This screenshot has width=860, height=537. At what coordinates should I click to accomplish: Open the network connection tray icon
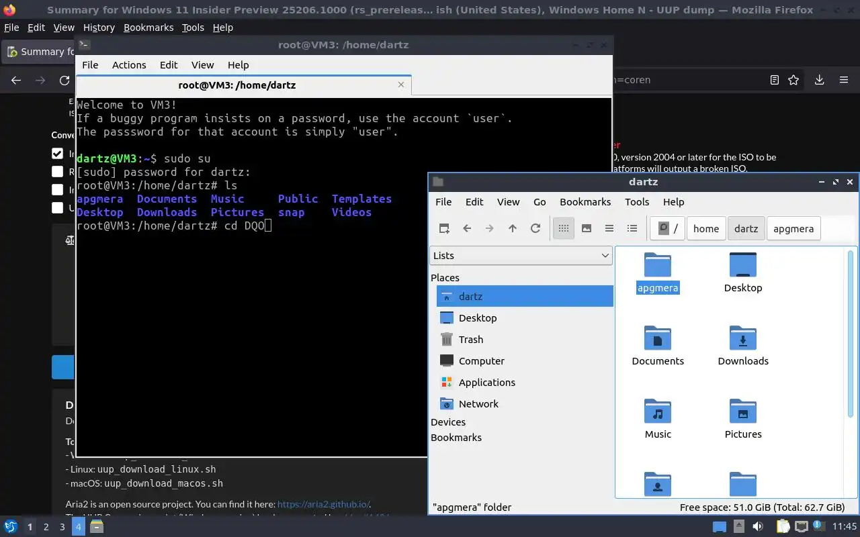pos(801,527)
